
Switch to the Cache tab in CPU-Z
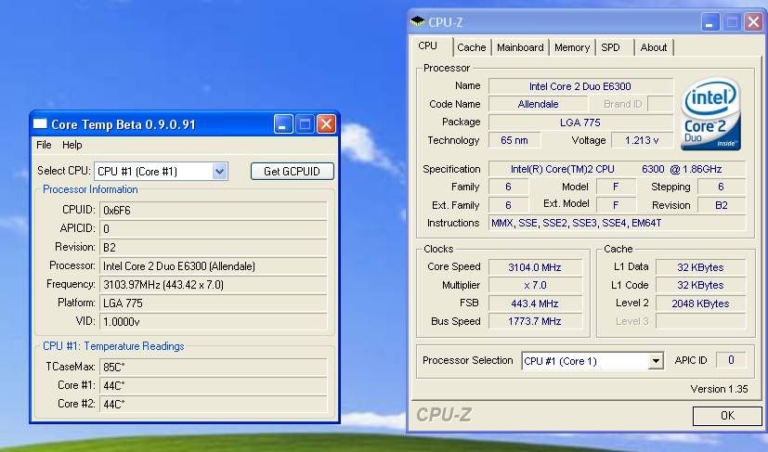pyautogui.click(x=471, y=47)
